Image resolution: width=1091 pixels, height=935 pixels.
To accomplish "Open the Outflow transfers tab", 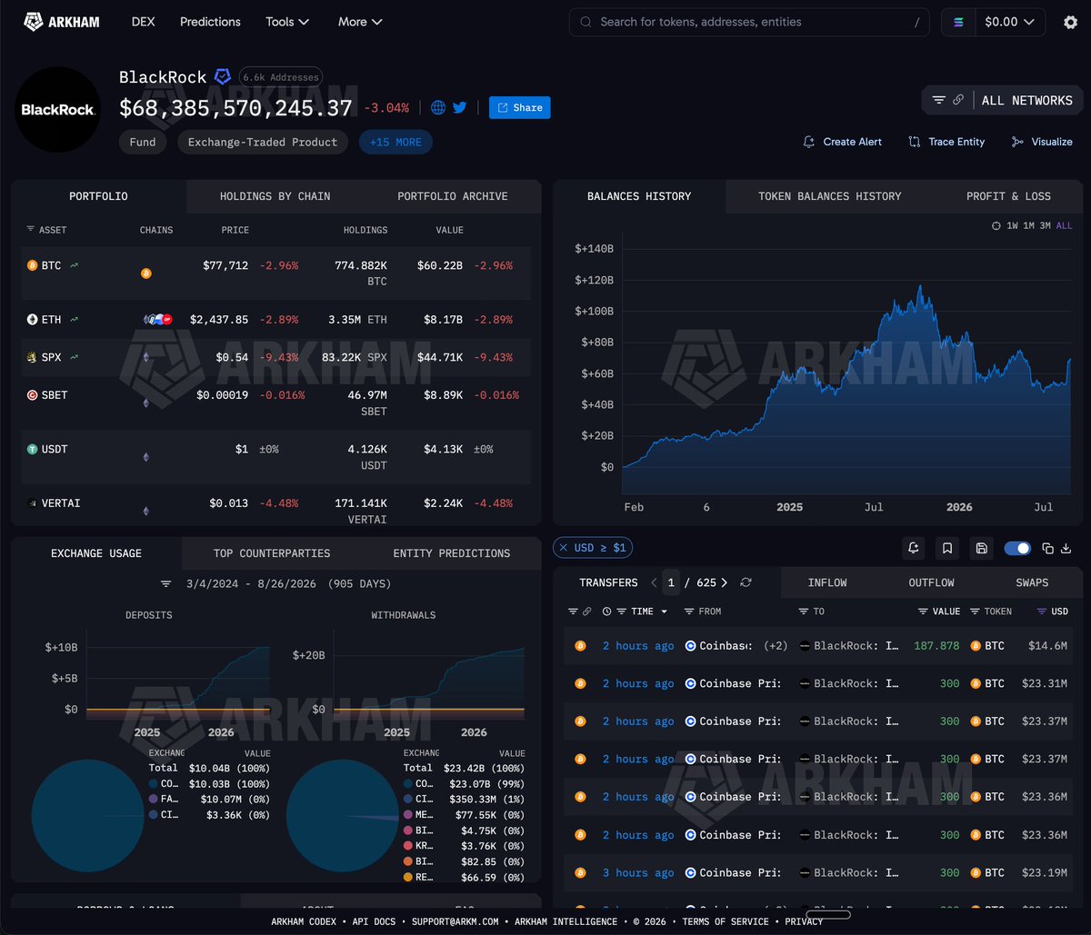I will (x=931, y=582).
